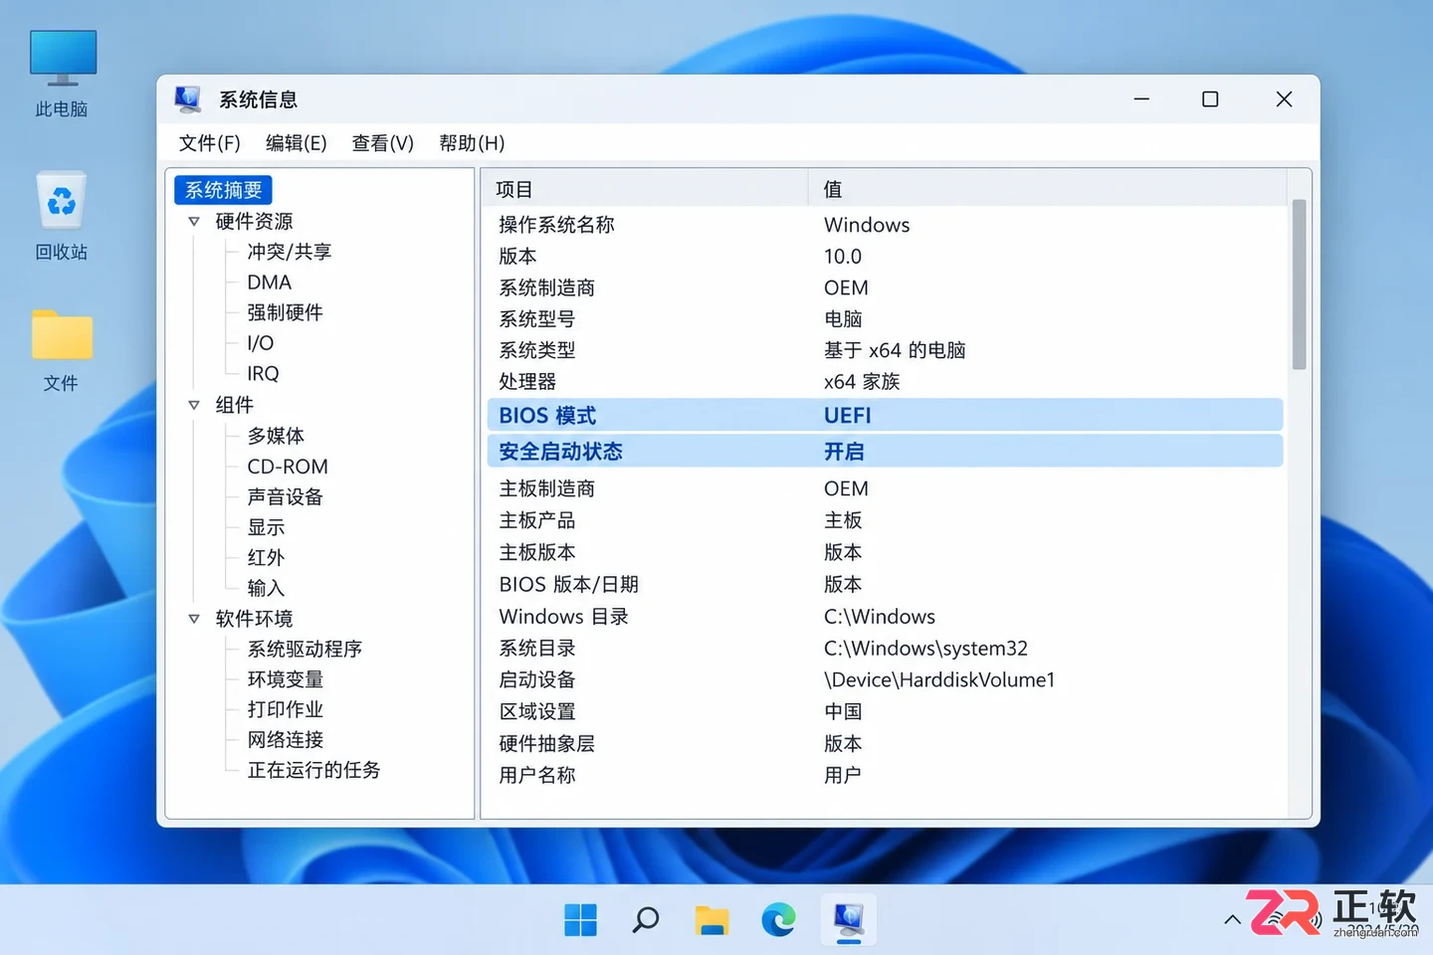
Task: Click the \Device\HarddiskVolume1 value
Action: point(939,680)
